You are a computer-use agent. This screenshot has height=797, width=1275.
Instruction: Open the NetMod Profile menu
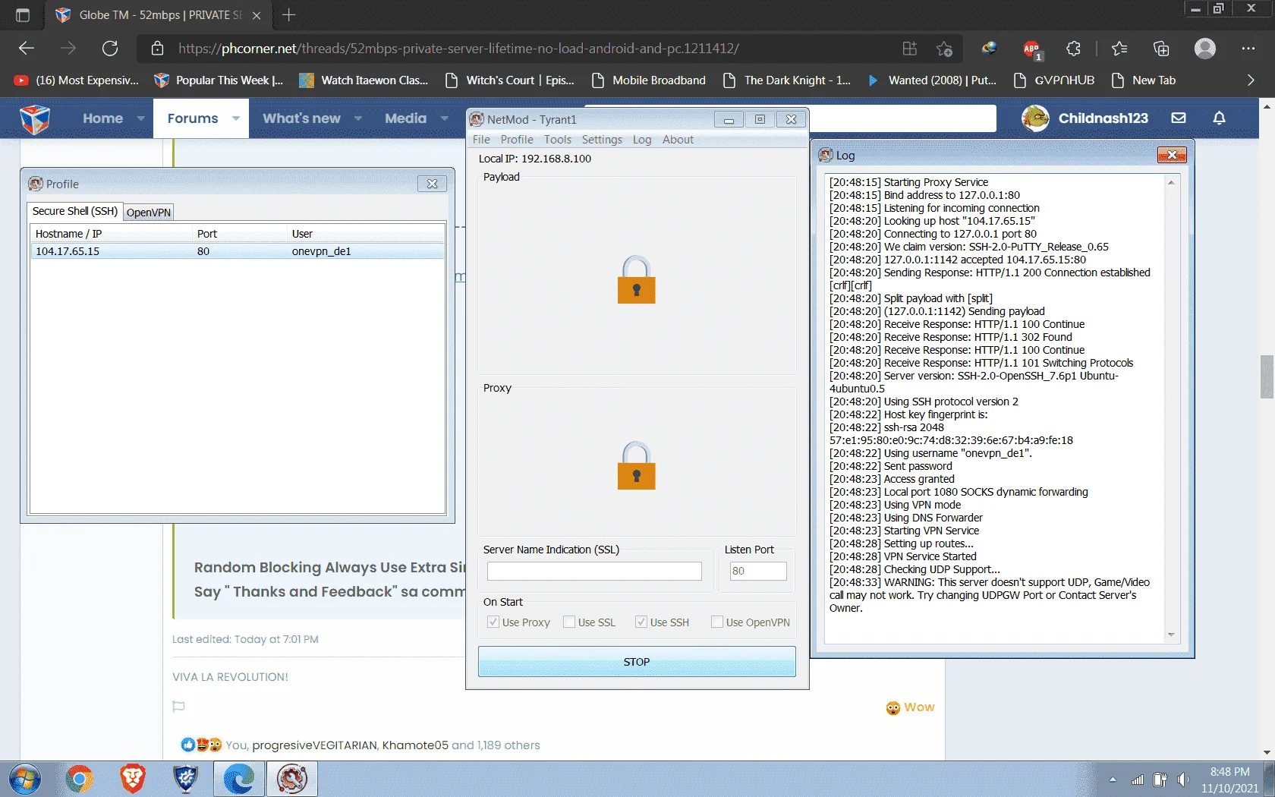[517, 140]
